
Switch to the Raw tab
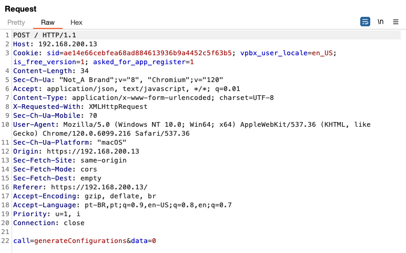48,23
